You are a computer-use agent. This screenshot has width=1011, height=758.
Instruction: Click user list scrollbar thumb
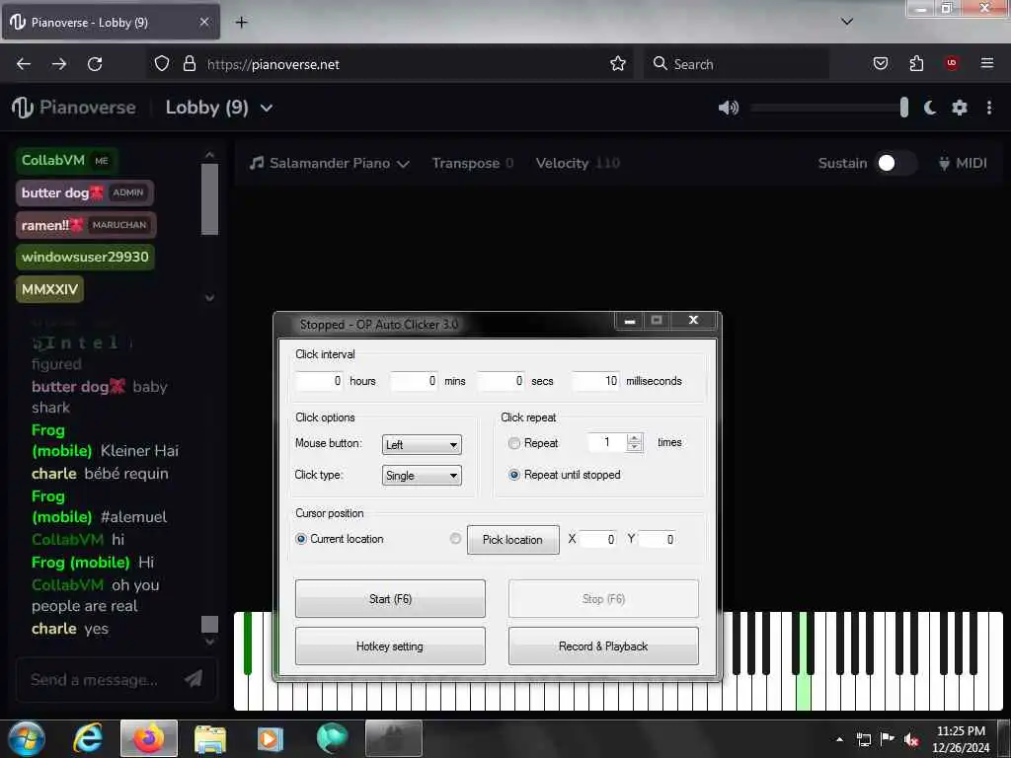pyautogui.click(x=209, y=199)
